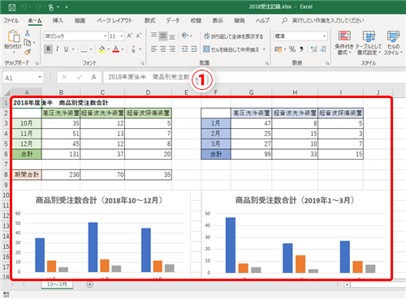Align cell text right
Image resolution: width=406 pixels, height=299 pixels.
172,49
